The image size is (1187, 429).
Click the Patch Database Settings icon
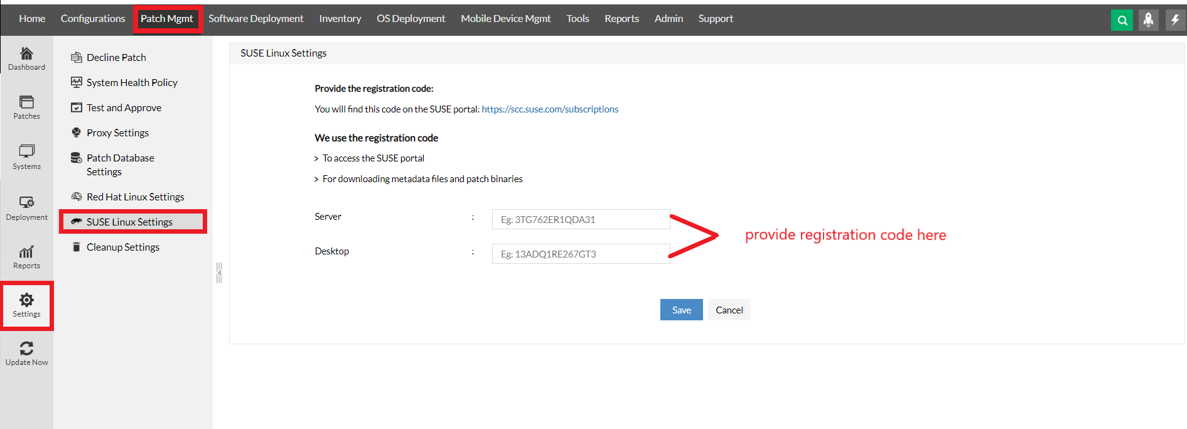(x=77, y=158)
